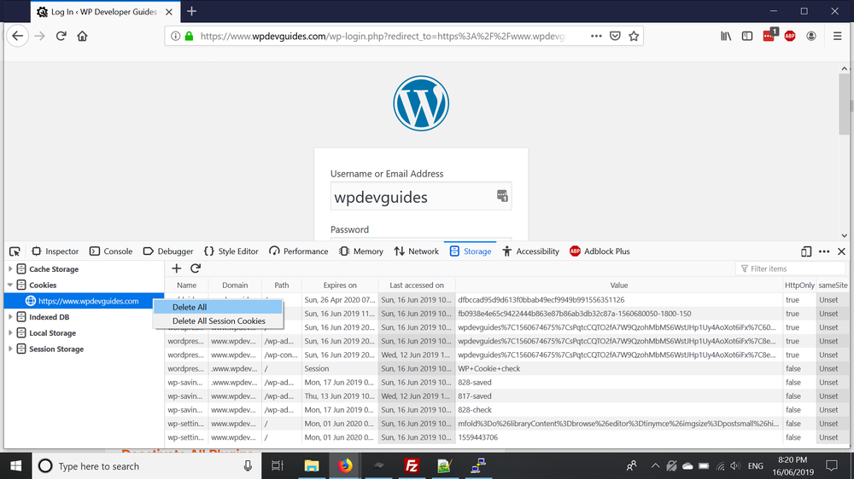This screenshot has height=479, width=854.
Task: Click the WordPress logo link
Action: click(421, 103)
